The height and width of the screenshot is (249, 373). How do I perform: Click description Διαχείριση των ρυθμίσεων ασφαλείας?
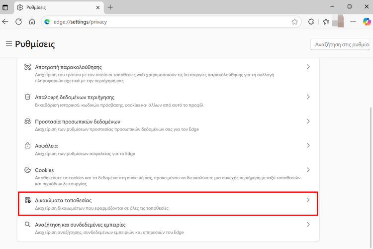pyautogui.click(x=85, y=154)
